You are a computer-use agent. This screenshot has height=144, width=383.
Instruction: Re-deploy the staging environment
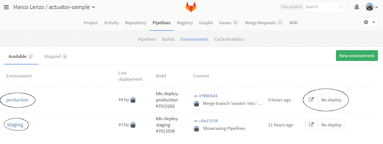pyautogui.click(x=331, y=125)
